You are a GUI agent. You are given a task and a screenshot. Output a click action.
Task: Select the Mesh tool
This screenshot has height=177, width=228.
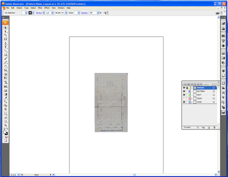[6, 90]
